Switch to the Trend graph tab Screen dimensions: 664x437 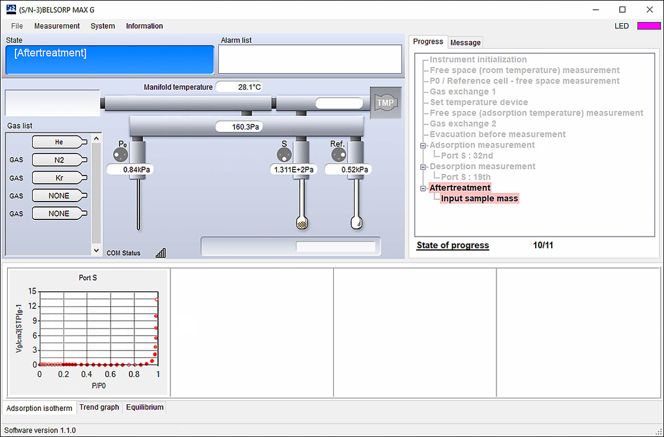(99, 407)
